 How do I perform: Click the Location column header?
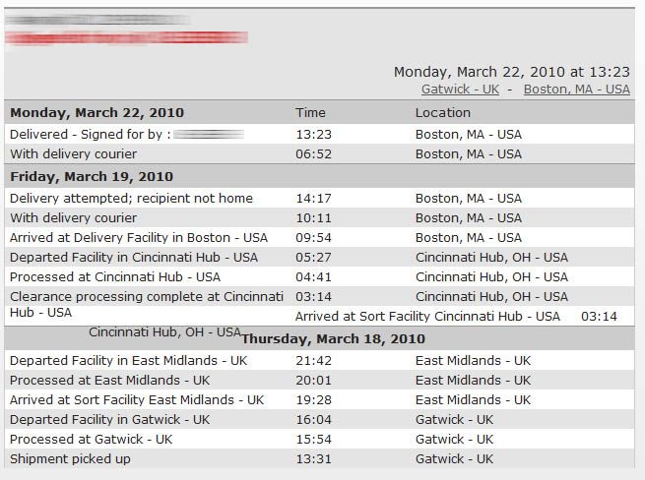tap(442, 112)
